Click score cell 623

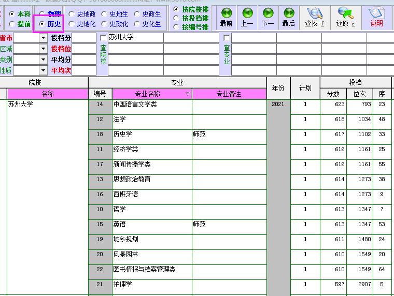(x=333, y=107)
